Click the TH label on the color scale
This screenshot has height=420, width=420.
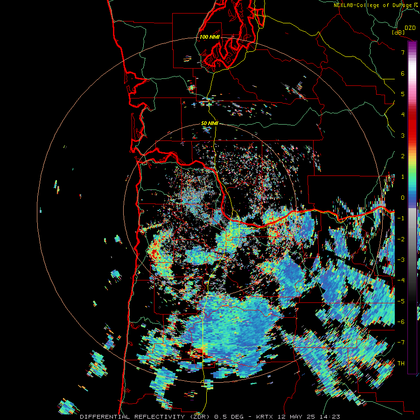(401, 363)
